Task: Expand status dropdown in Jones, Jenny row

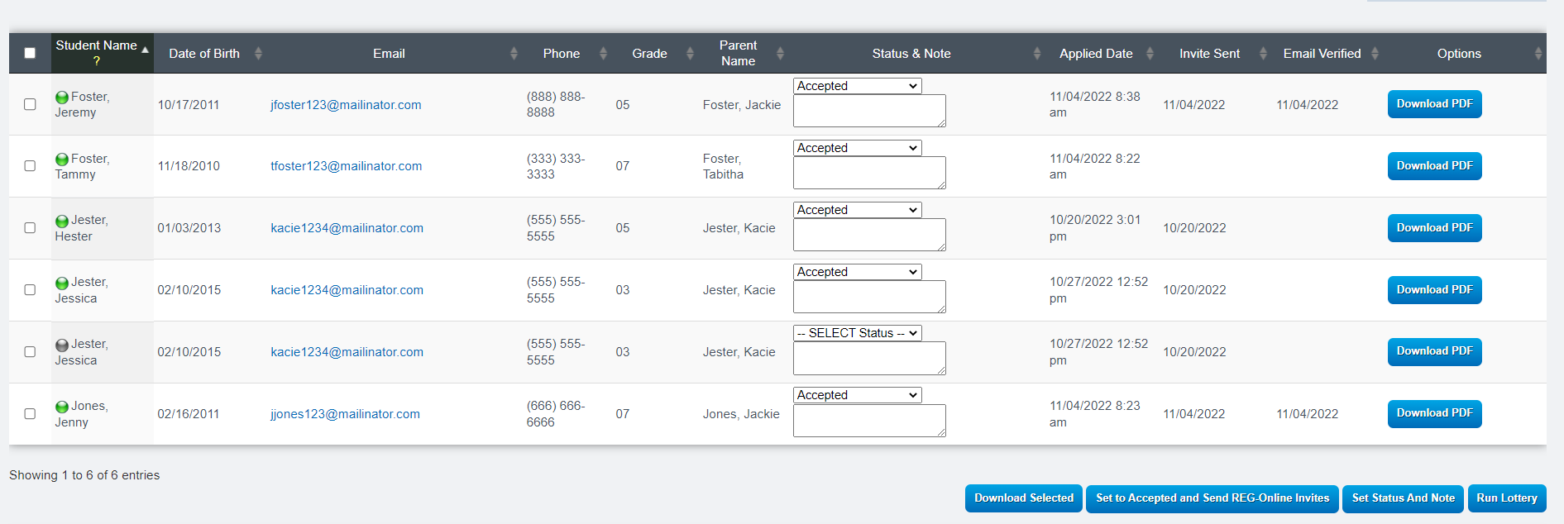Action: point(857,395)
